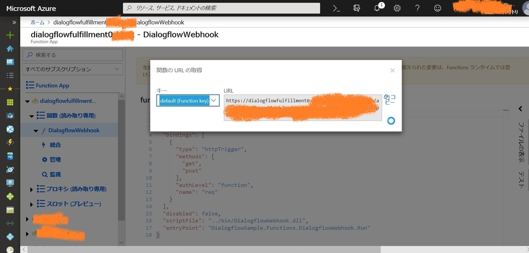This screenshot has width=529, height=253.
Task: Open Virtual machines monitor icon
Action: tap(10, 183)
